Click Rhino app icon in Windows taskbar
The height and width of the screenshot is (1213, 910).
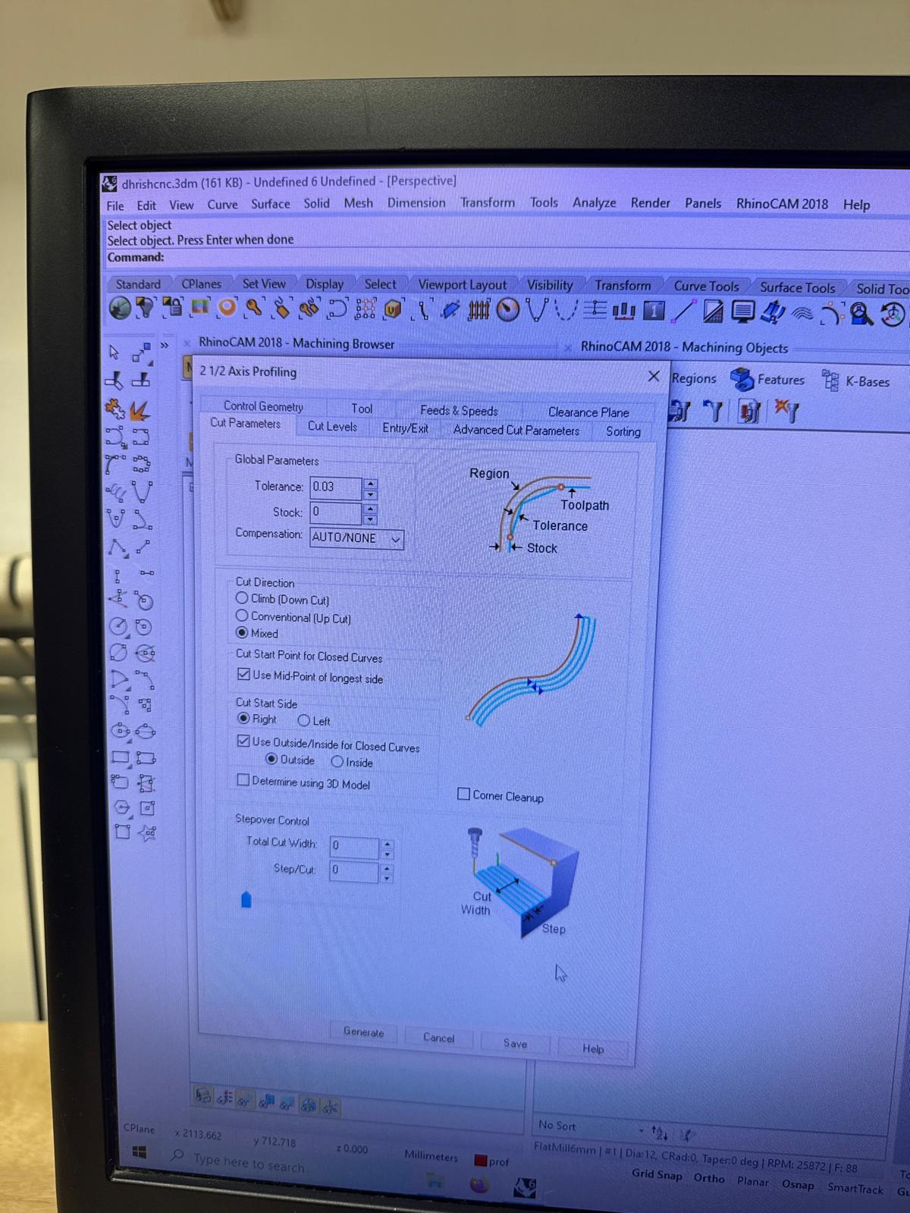[525, 1187]
